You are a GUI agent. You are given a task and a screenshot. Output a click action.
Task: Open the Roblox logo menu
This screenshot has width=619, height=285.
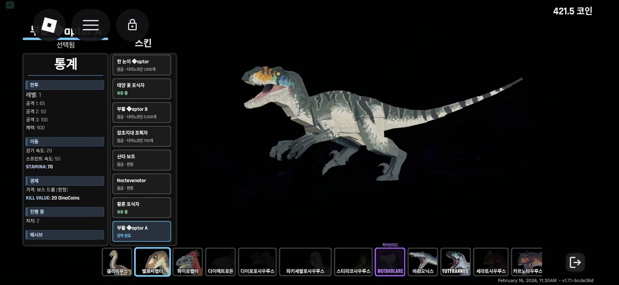(49, 25)
